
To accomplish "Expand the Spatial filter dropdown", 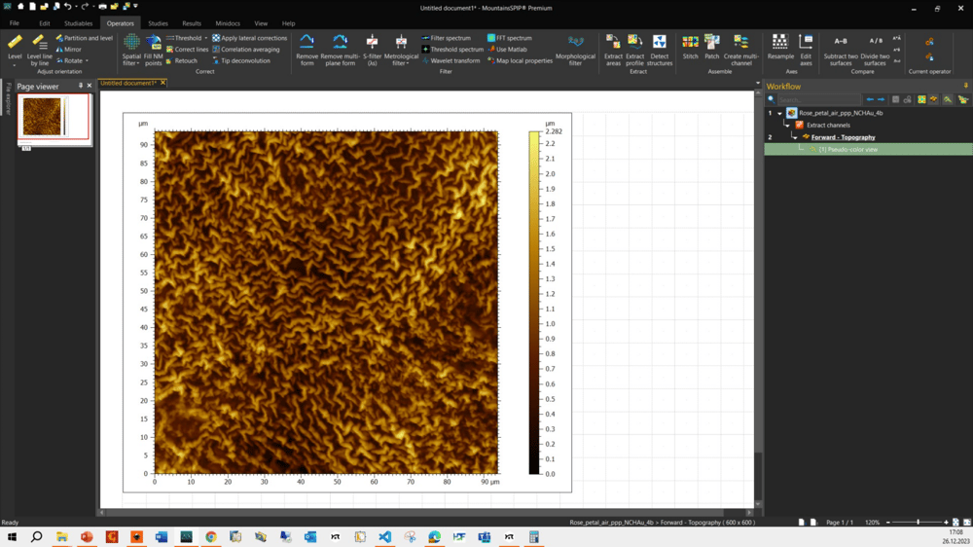I will (x=138, y=63).
